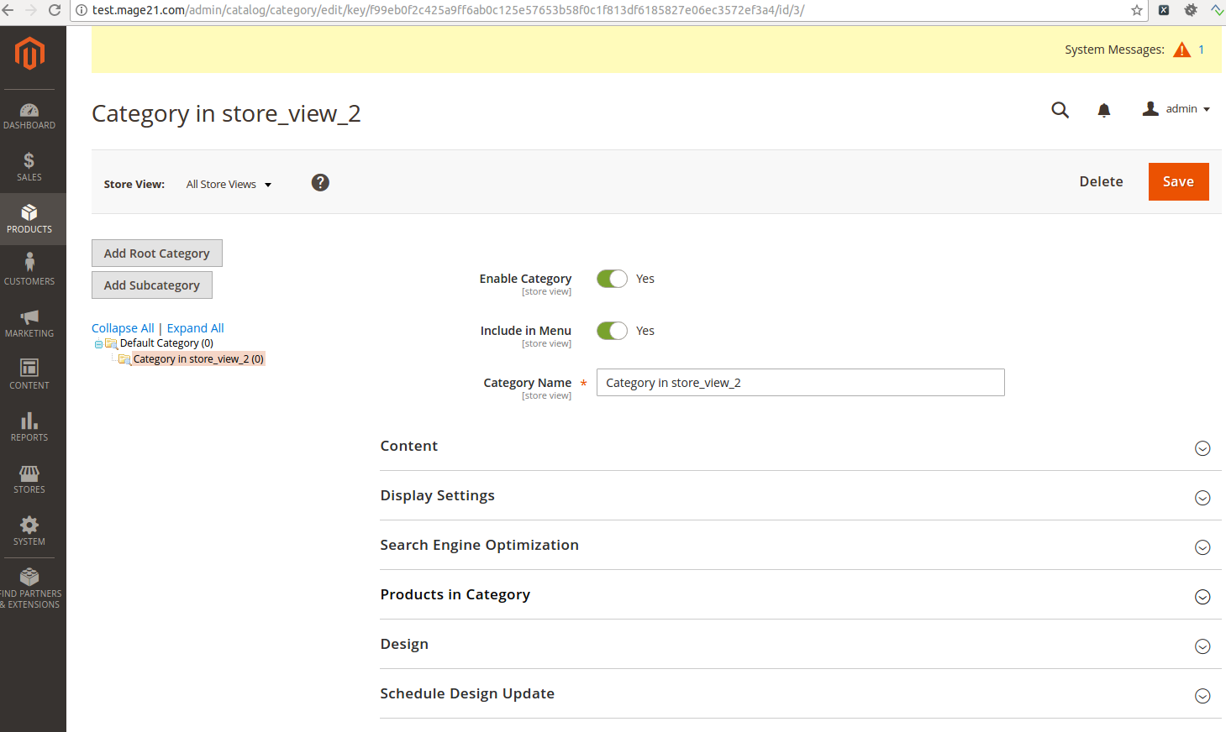
Task: Turn off Include in Menu
Action: [612, 330]
